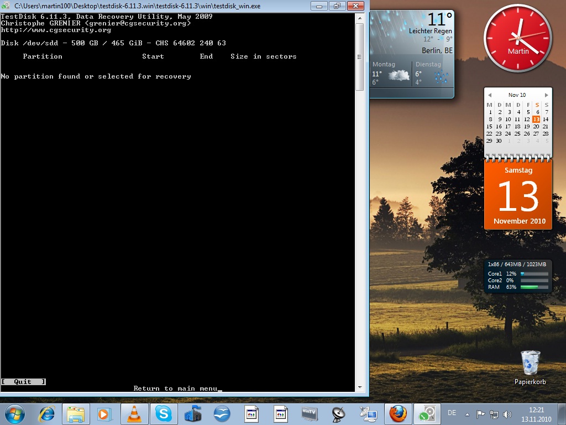Open the VLC media player taskbar icon
The image size is (566, 425).
coord(134,414)
